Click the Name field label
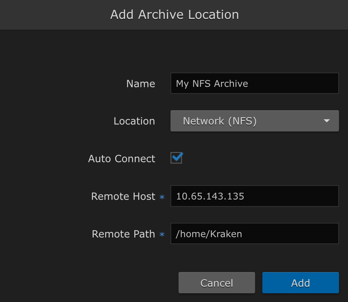Screen dimensions: 348x302 [141, 84]
